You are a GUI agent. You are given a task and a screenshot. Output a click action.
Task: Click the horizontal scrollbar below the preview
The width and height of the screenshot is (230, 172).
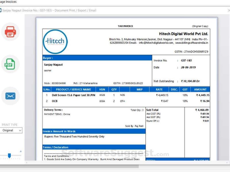coord(127,163)
